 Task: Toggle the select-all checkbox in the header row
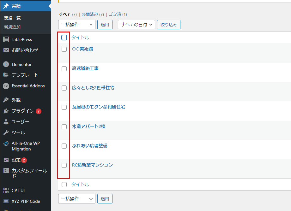[64, 38]
